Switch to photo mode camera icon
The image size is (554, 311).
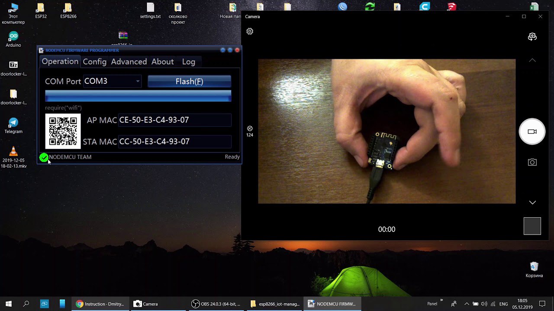pyautogui.click(x=532, y=162)
